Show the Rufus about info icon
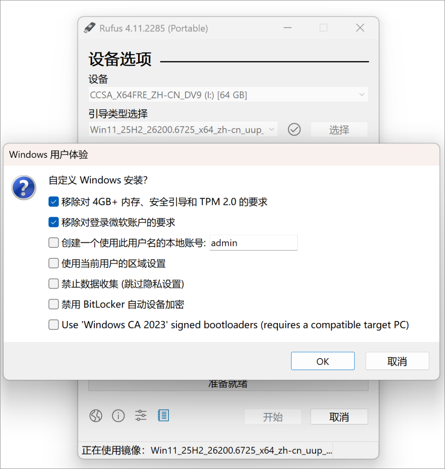 pyautogui.click(x=118, y=416)
